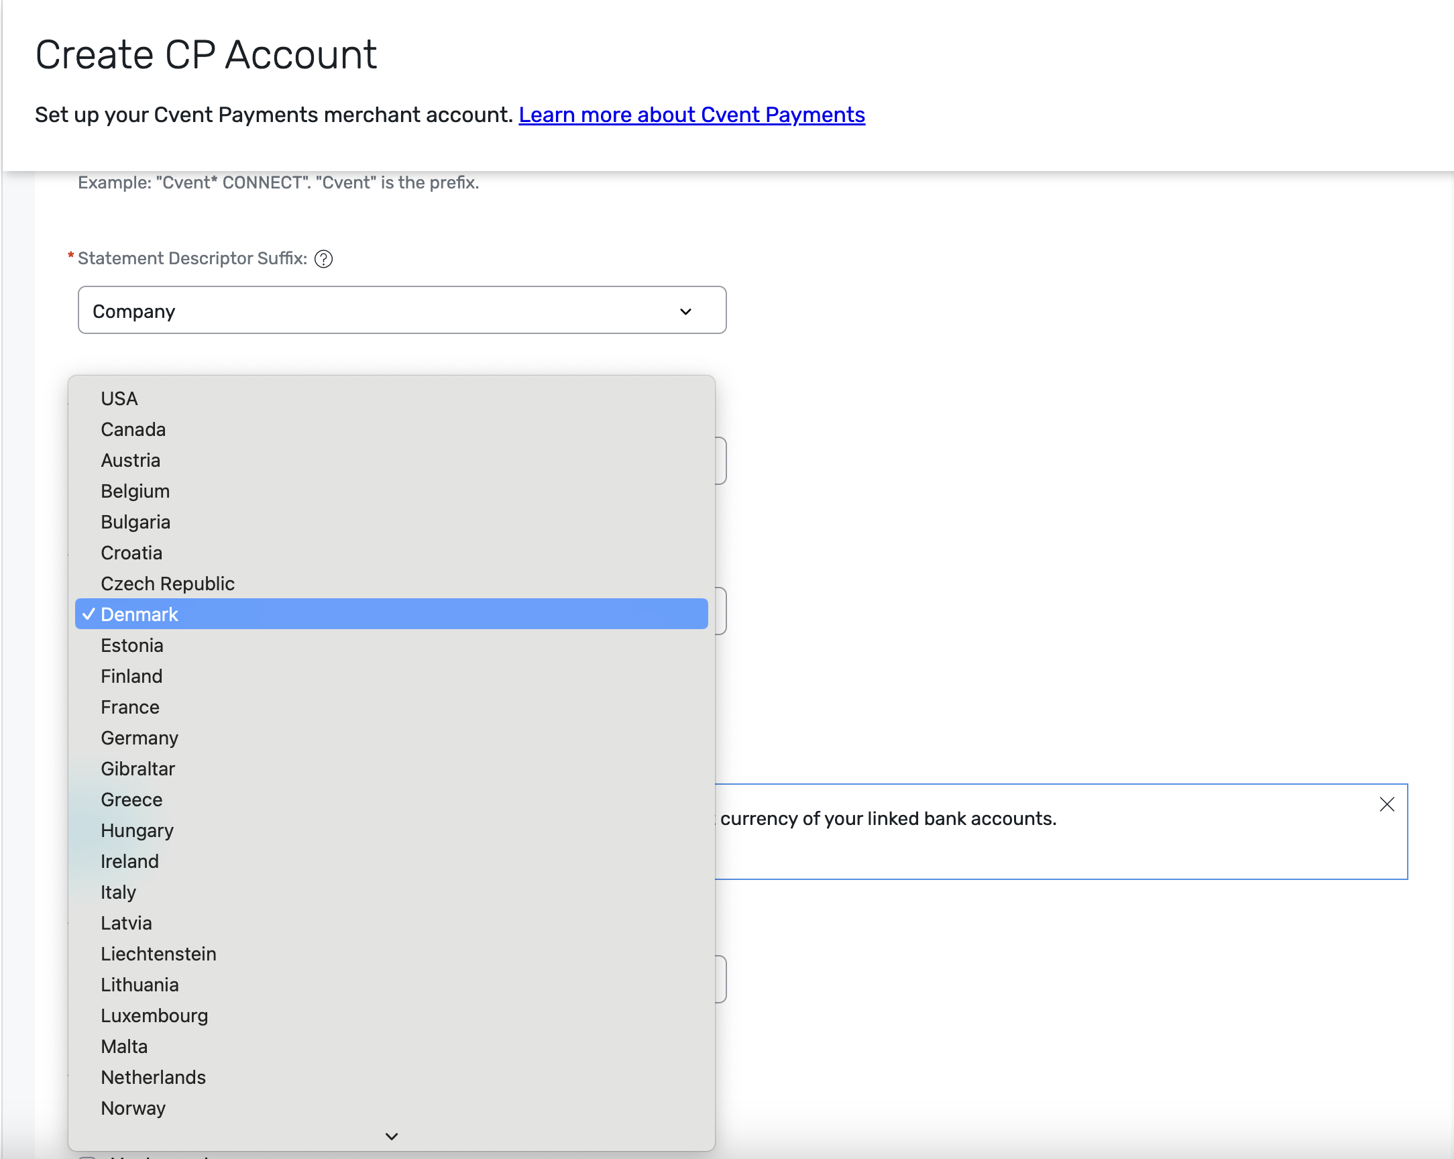Select France in the country dropdown
Screen dimensions: 1454x1159
[x=391, y=707]
